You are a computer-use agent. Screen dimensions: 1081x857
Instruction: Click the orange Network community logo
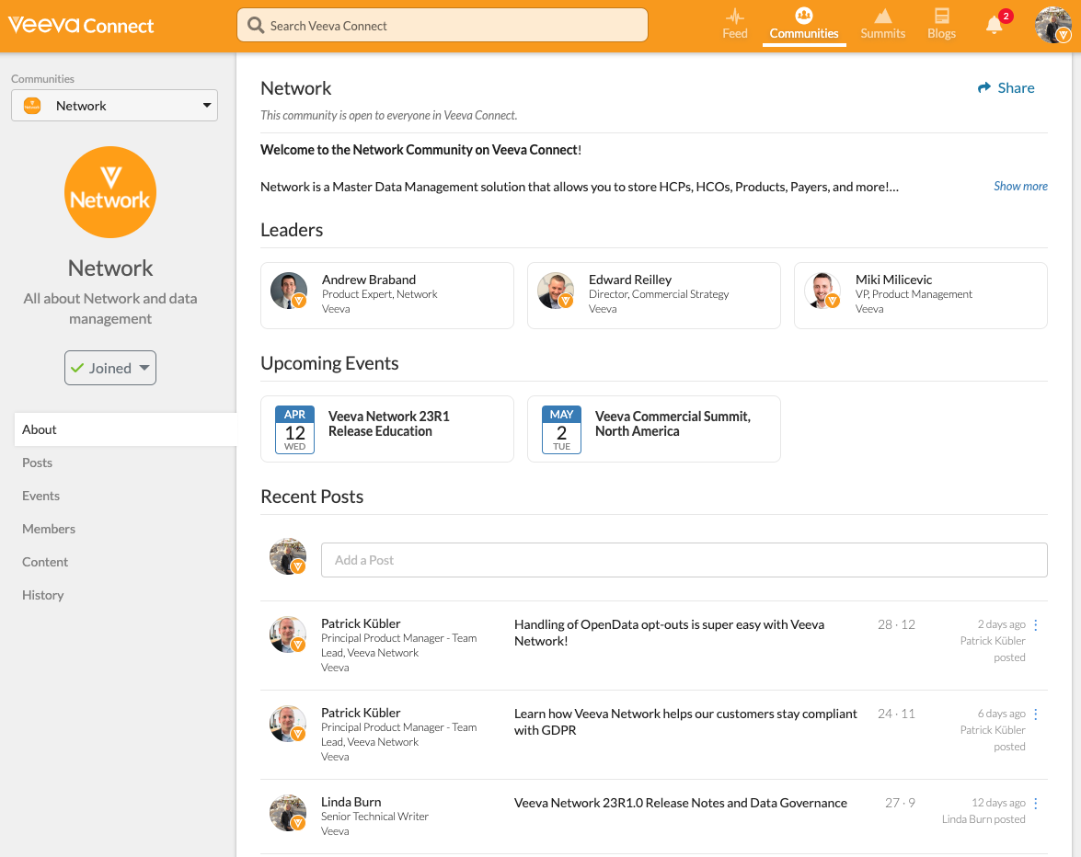(110, 192)
